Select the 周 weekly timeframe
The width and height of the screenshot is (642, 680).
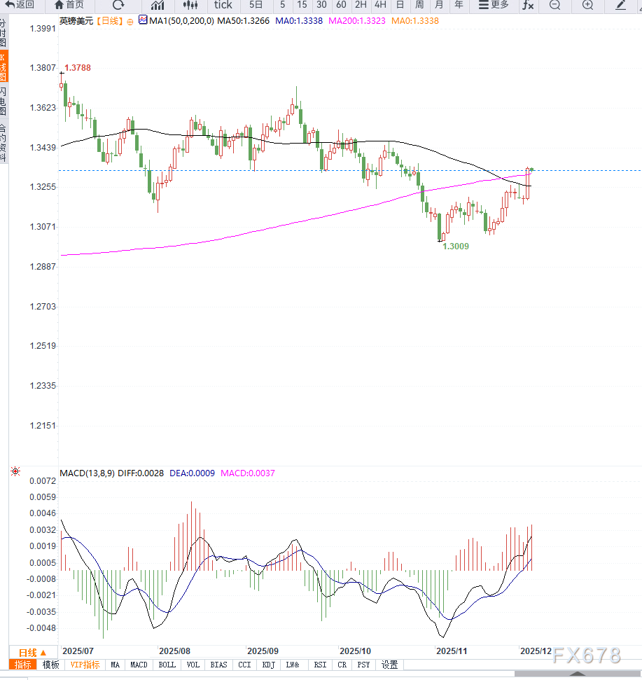point(419,5)
